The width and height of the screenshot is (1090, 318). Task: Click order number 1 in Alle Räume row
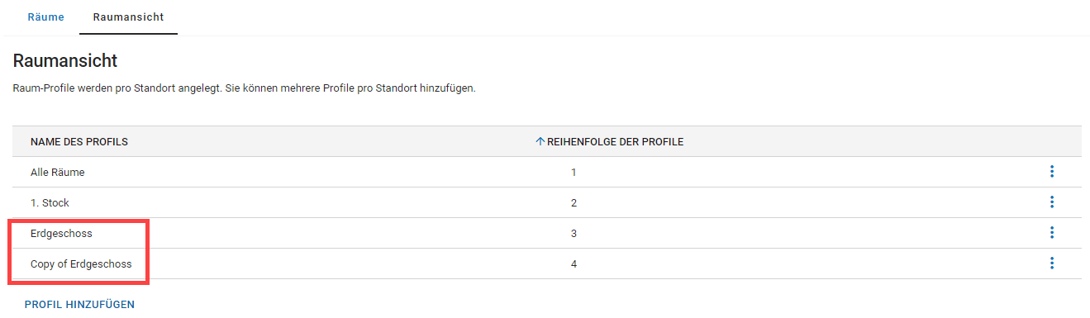point(574,172)
